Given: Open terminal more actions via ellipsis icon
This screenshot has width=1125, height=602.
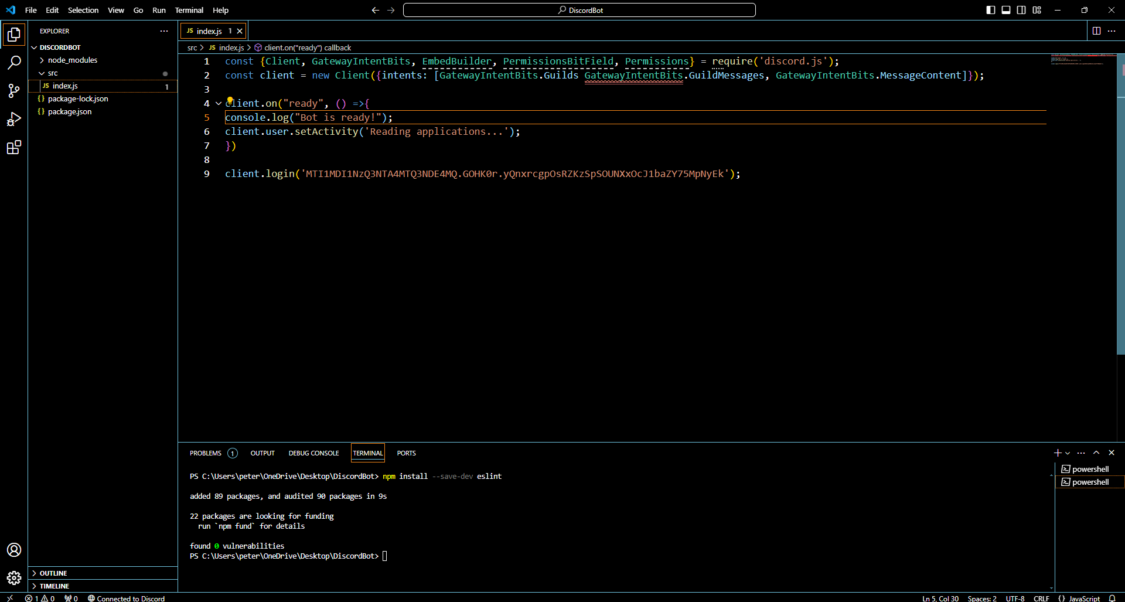Looking at the screenshot, I should coord(1080,453).
